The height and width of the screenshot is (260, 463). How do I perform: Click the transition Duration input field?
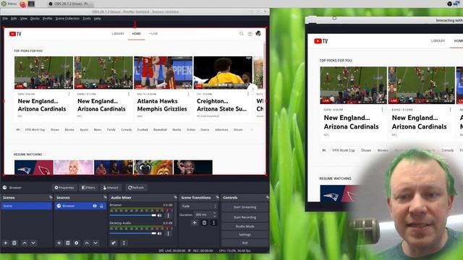[x=203, y=214]
